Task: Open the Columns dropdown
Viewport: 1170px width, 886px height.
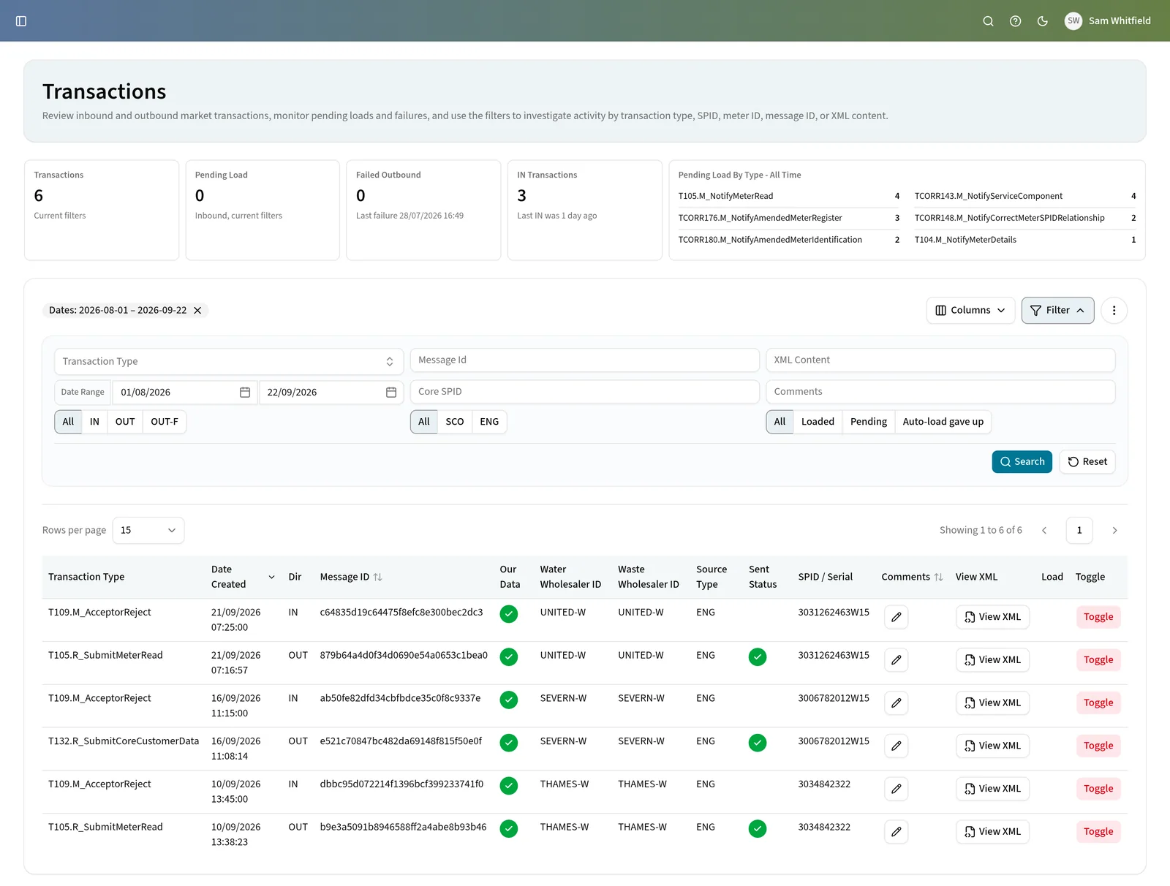Action: (x=970, y=311)
